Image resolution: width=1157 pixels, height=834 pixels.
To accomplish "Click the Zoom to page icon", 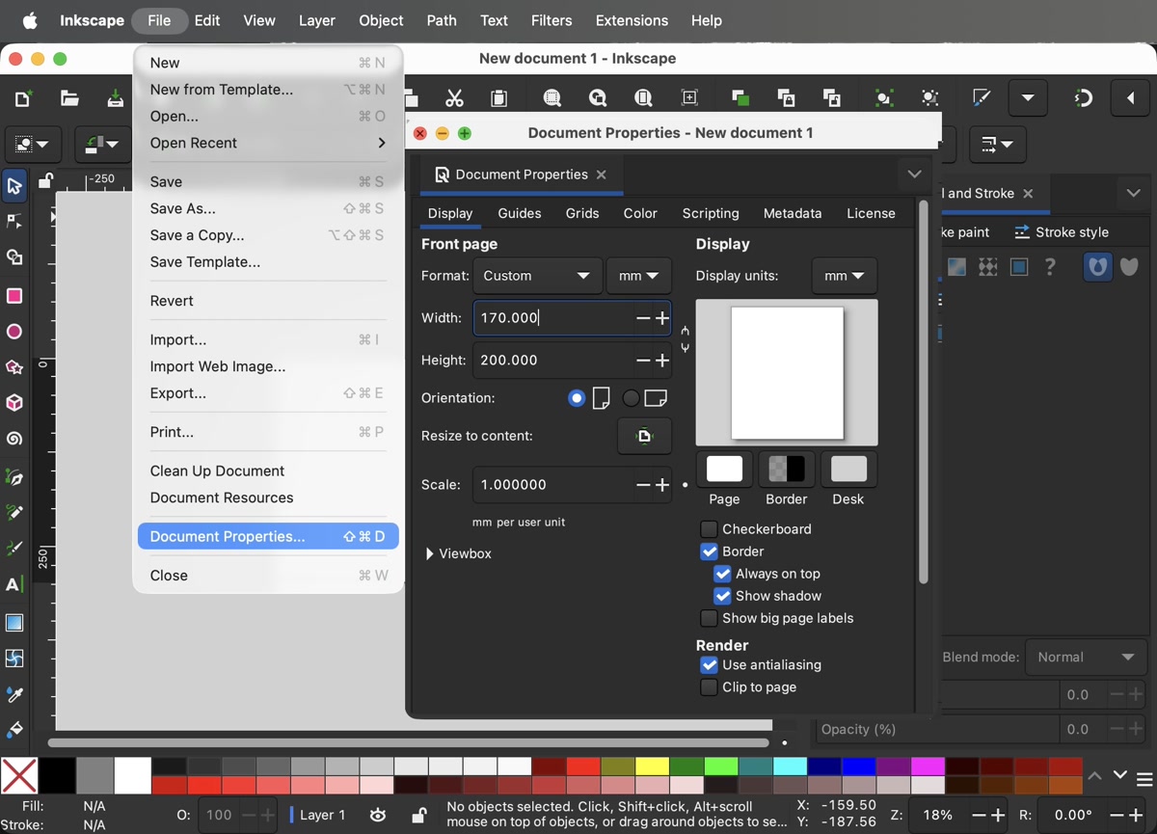I will point(643,97).
